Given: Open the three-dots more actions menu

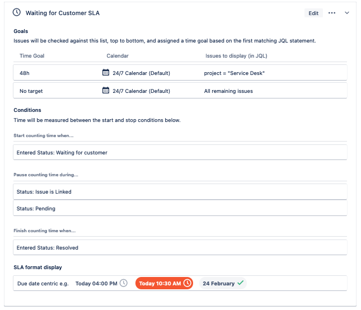Looking at the screenshot, I should [332, 13].
